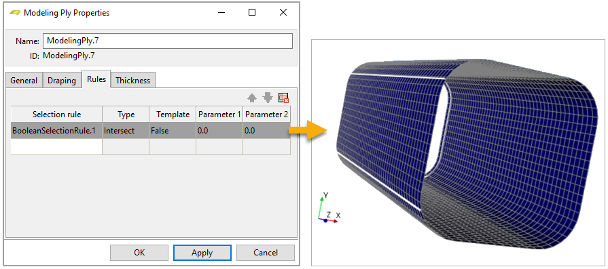Open the Type cell showing Intersect
608x269 pixels.
[x=126, y=131]
